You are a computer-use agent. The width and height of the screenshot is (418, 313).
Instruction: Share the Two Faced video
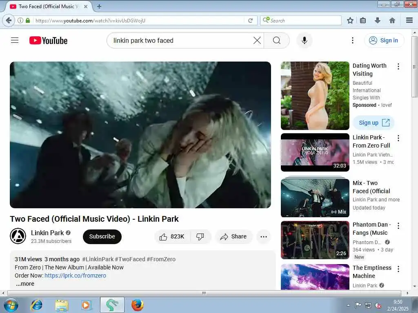(x=233, y=237)
